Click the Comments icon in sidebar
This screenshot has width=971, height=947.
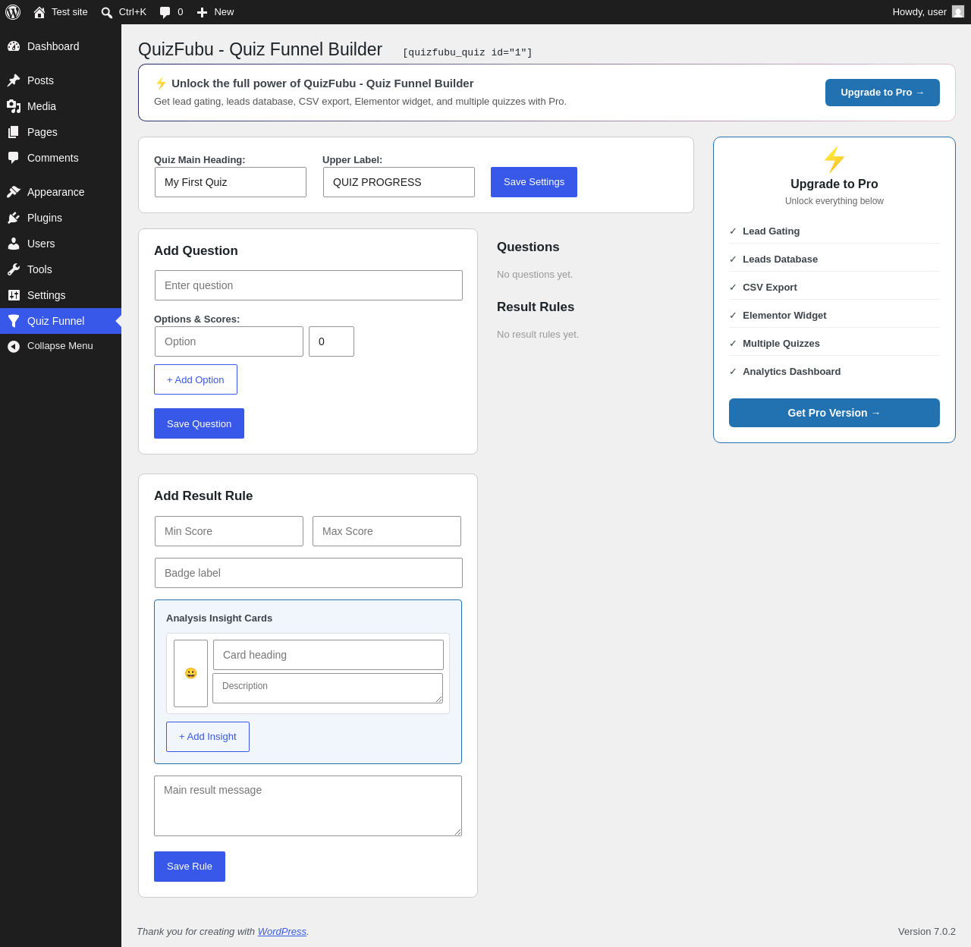coord(14,158)
